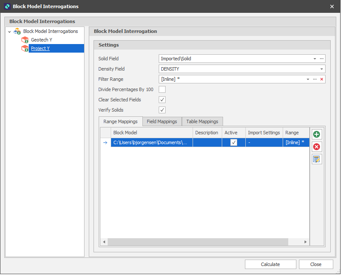Click the table grid icon beside mappings
Image resolution: width=341 pixels, height=275 pixels.
317,160
